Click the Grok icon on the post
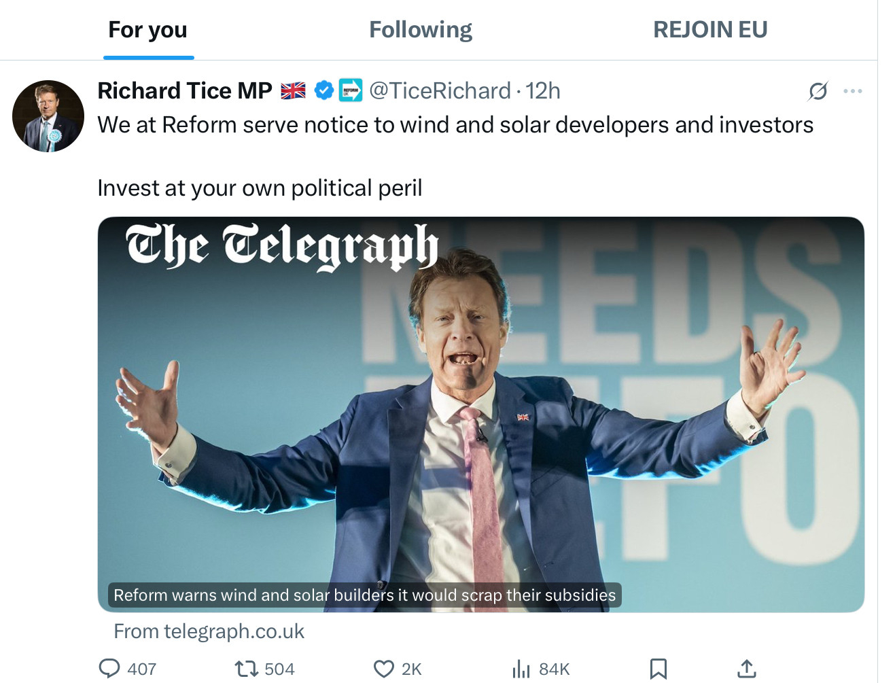895x683 pixels. click(x=818, y=91)
